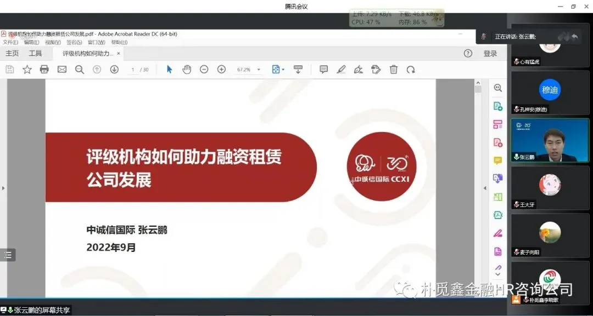593x316 pixels.
Task: Add a sticky note comment icon
Action: [x=324, y=70]
